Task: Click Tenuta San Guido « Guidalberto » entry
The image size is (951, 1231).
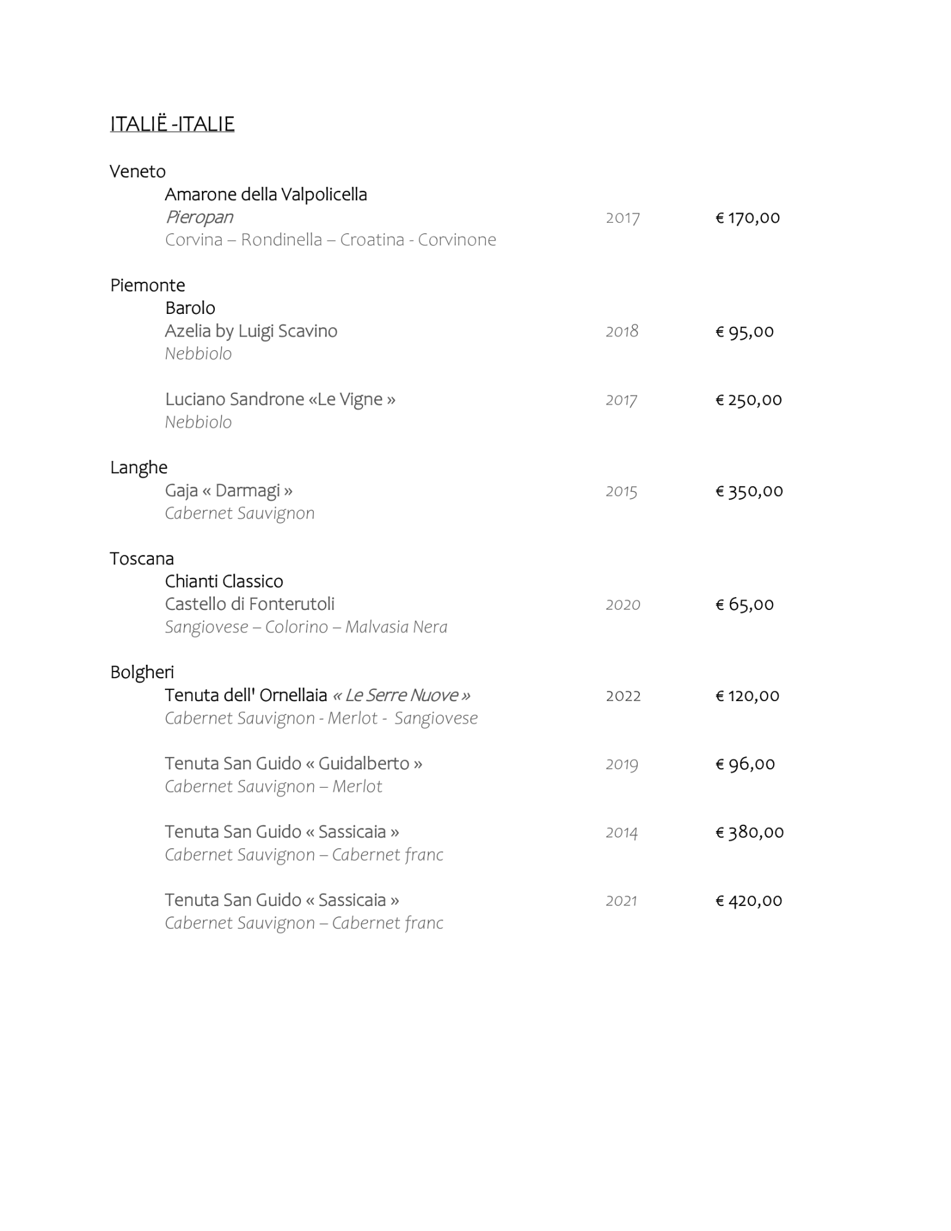Action: pos(293,764)
